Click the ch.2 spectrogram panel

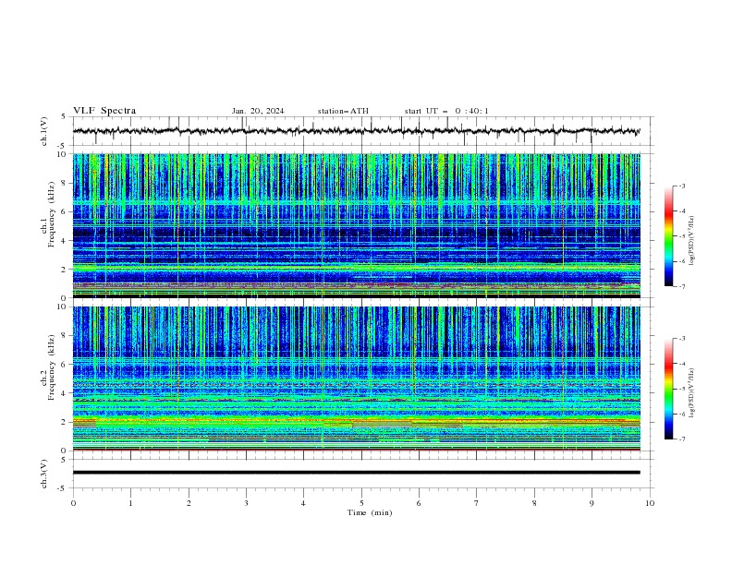tap(356, 379)
